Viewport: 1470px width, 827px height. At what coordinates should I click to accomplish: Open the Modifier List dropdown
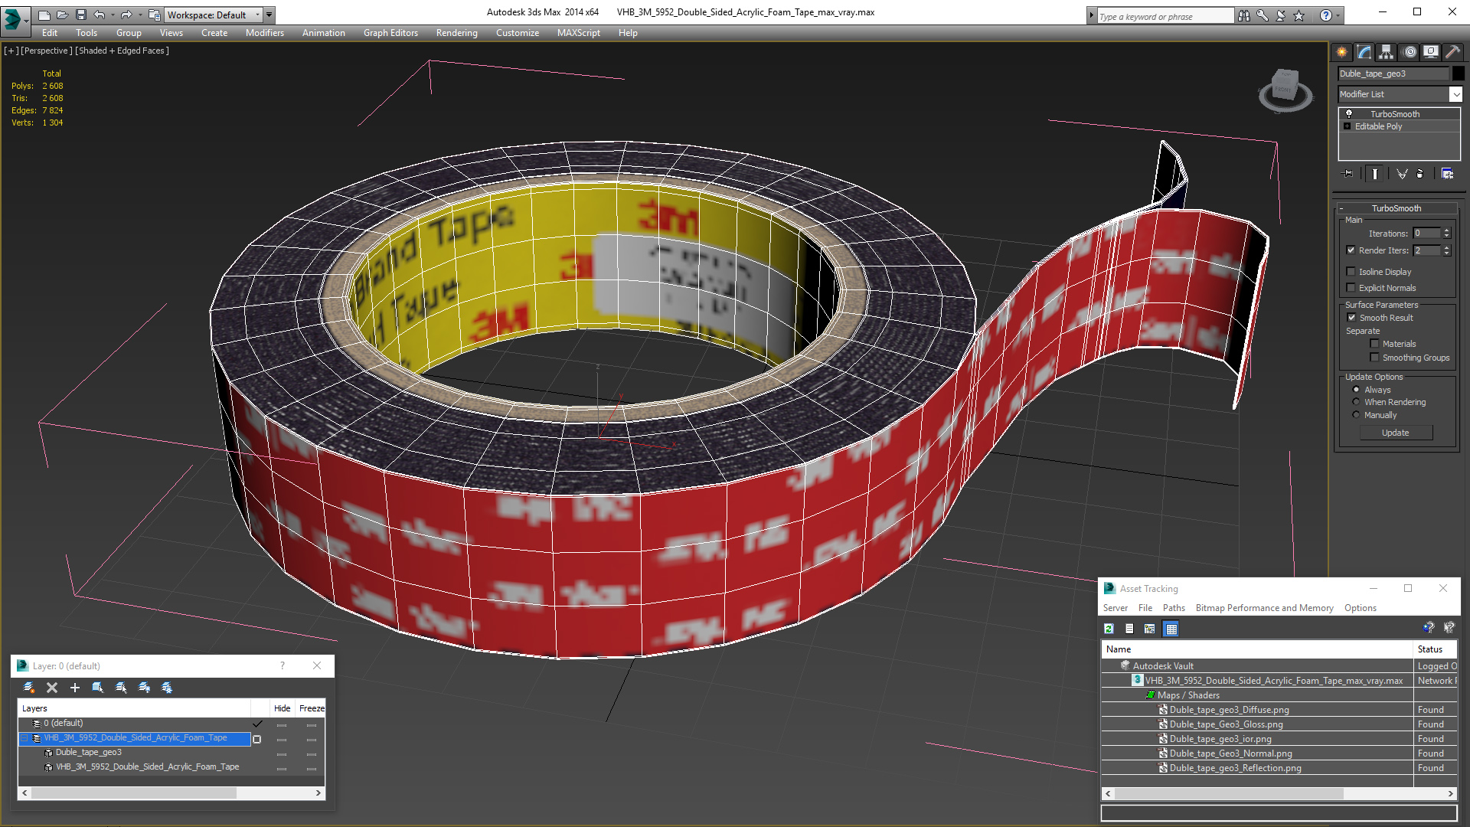click(1455, 94)
